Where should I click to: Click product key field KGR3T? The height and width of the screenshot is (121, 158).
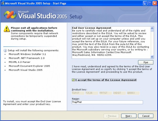pyautogui.click(x=78, y=93)
